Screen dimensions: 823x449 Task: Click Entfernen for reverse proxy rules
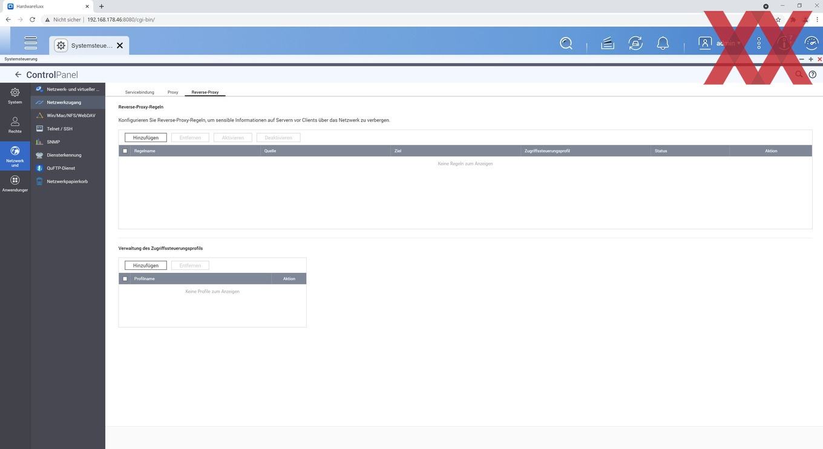tap(190, 137)
